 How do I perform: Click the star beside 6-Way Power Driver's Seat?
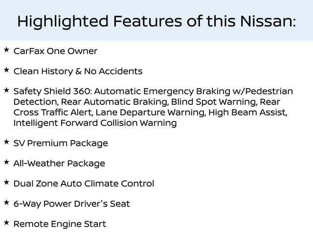(6, 203)
